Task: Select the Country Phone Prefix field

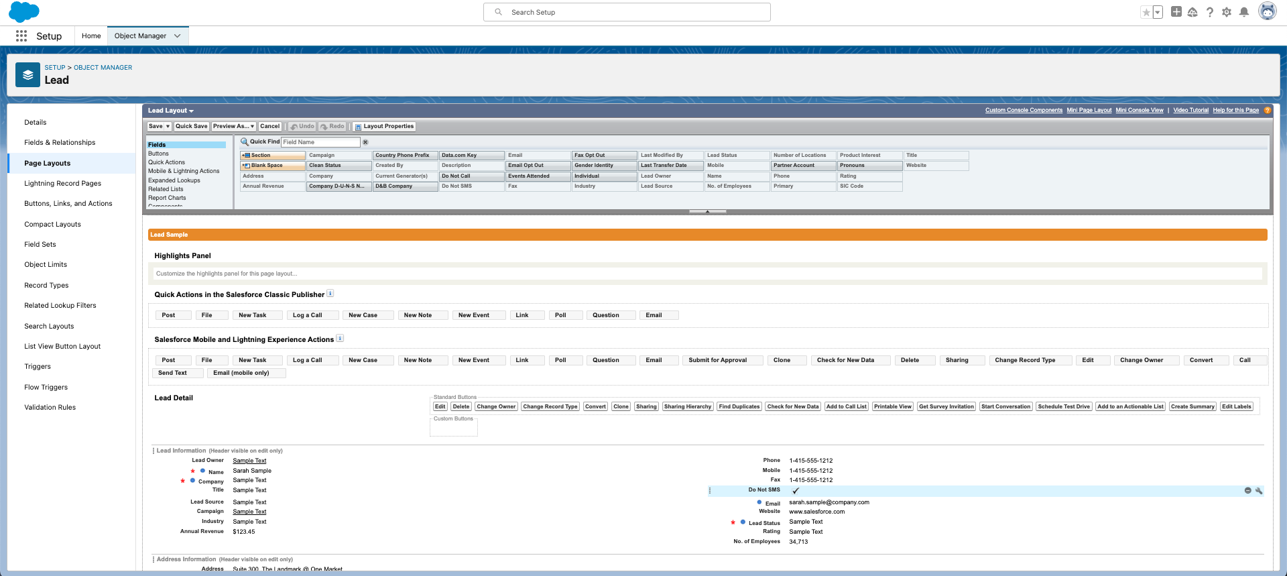Action: 406,156
